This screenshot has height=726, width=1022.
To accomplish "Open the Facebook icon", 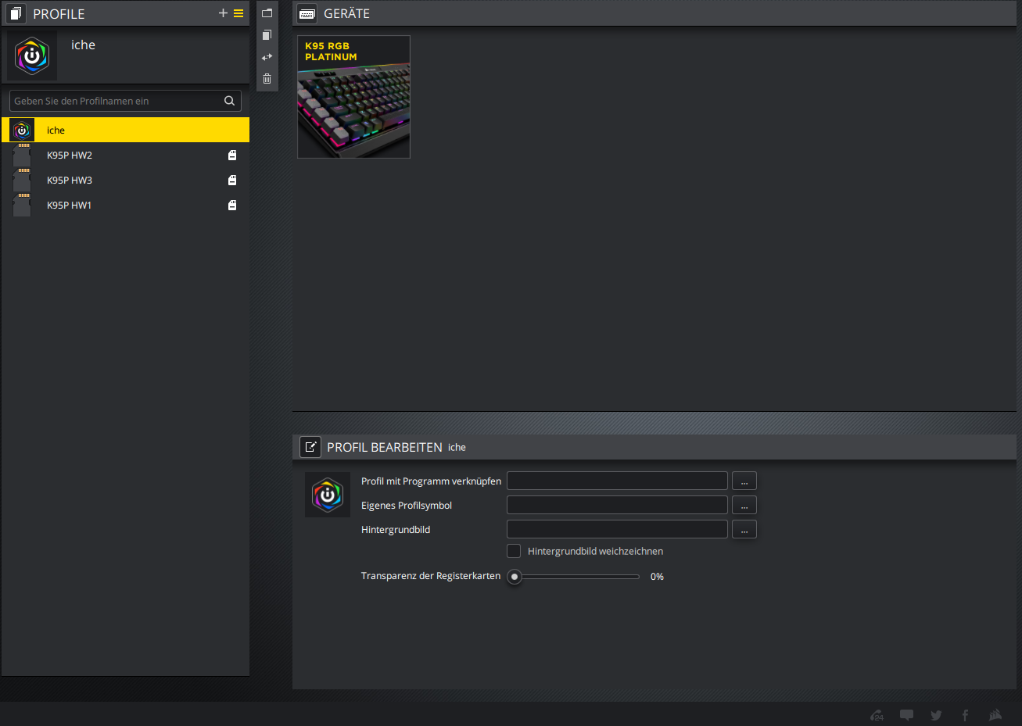I will pyautogui.click(x=965, y=715).
